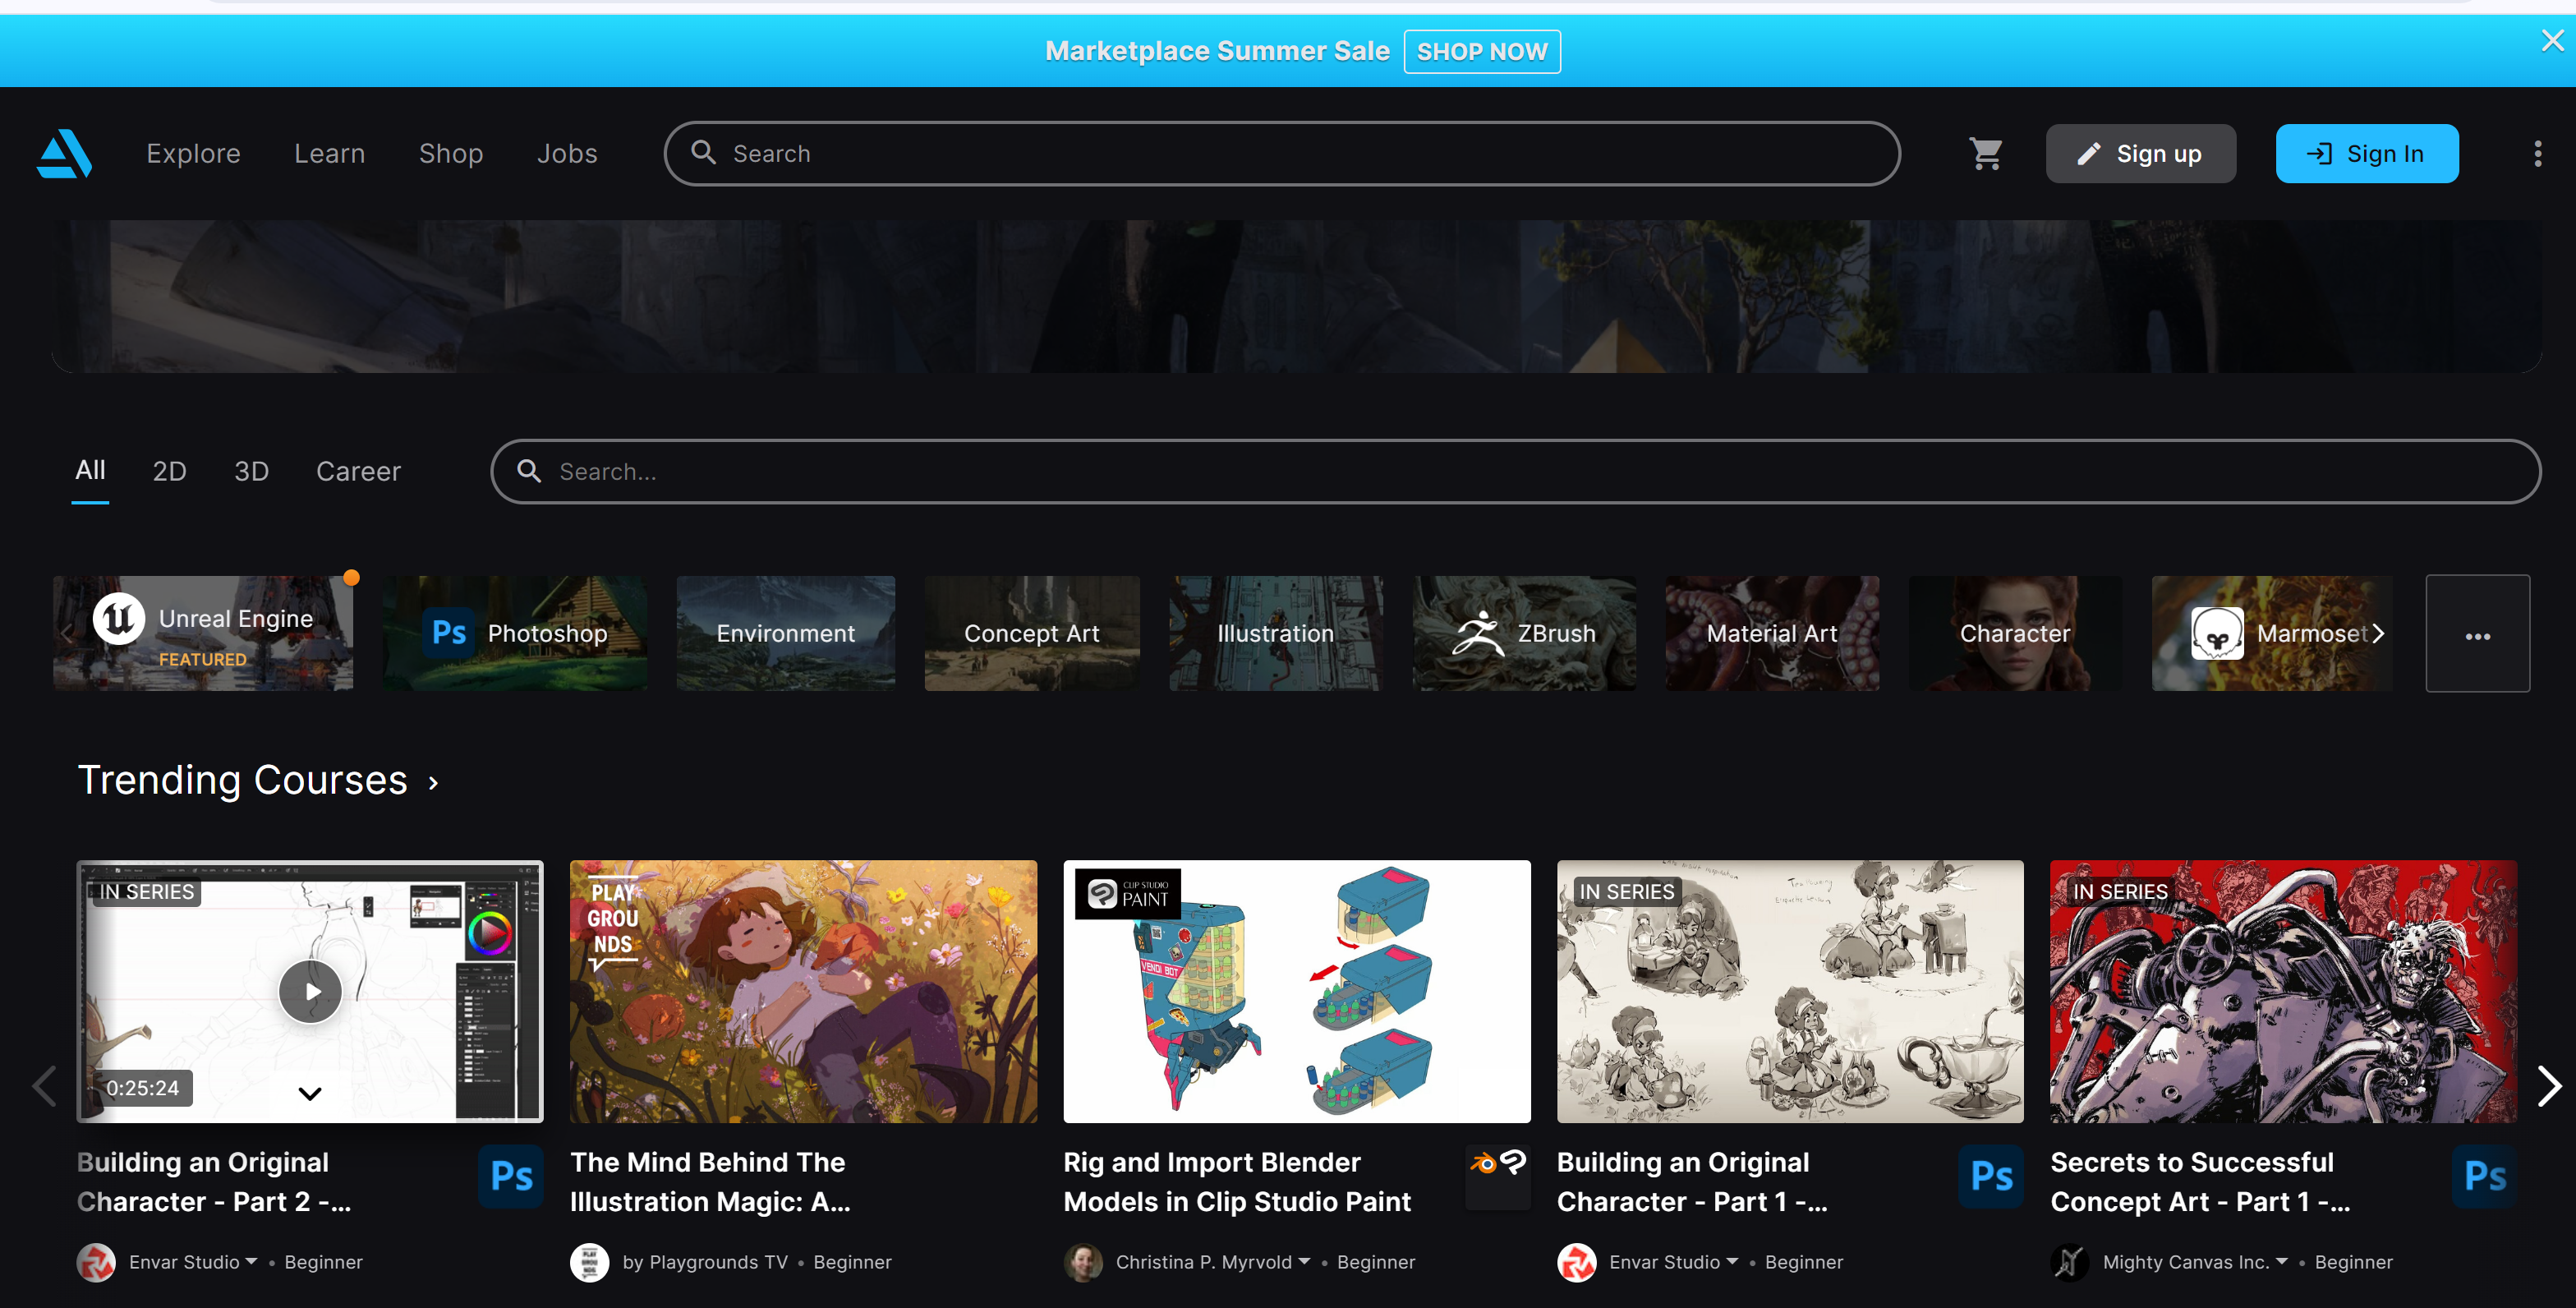The height and width of the screenshot is (1308, 2576).
Task: Open the shopping cart
Action: [1985, 154]
